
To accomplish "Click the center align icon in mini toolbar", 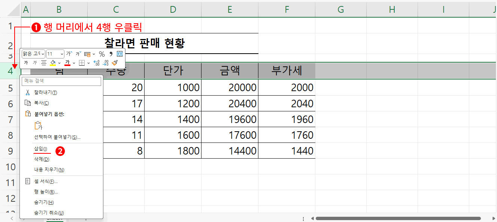I will click(43, 63).
